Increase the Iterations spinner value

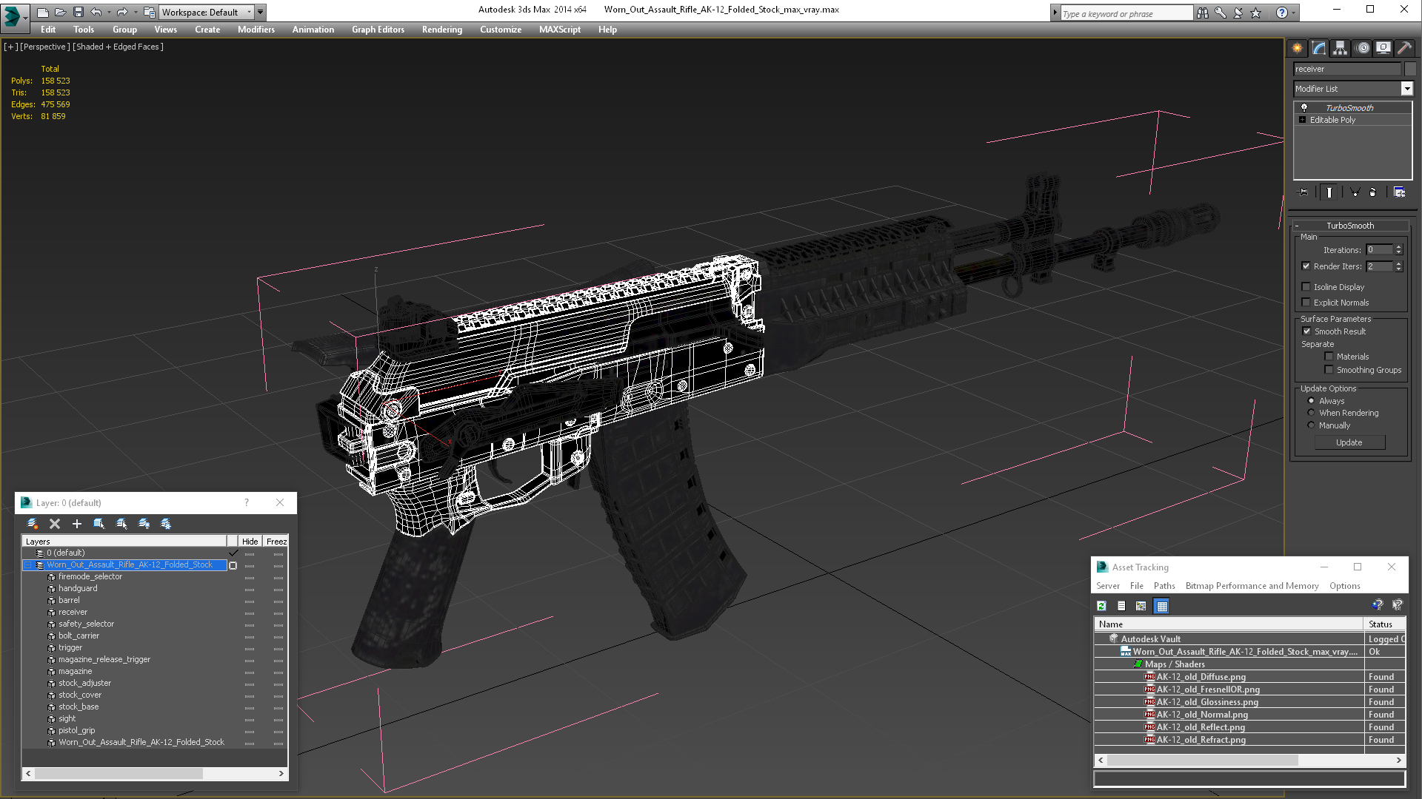[x=1398, y=247]
